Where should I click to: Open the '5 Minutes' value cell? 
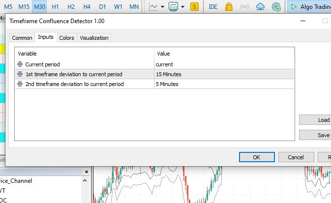point(224,84)
